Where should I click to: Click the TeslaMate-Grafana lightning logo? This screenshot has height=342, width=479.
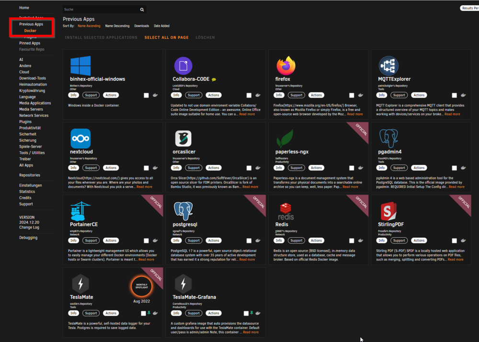pyautogui.click(x=183, y=284)
